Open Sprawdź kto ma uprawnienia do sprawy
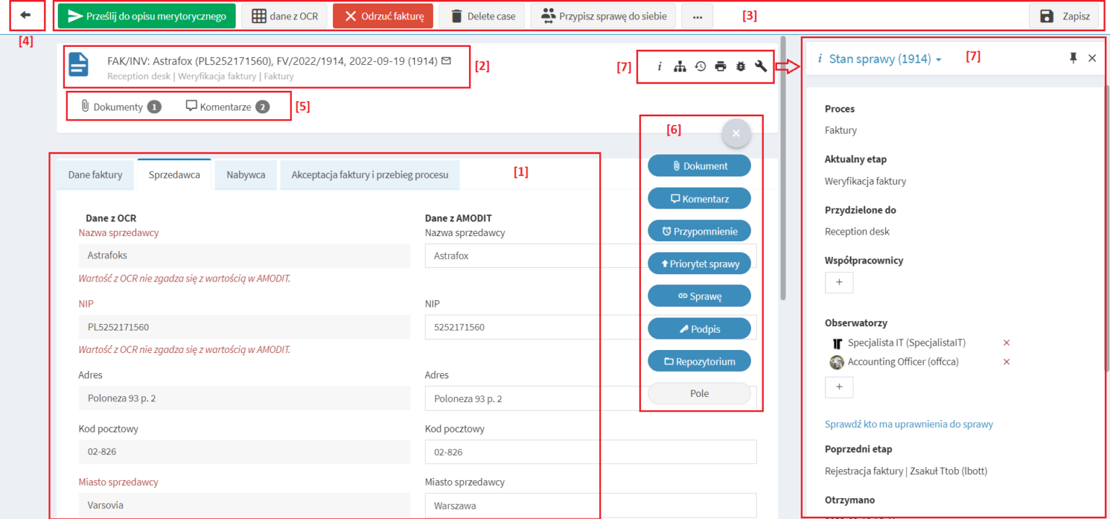This screenshot has height=519, width=1110. coord(908,424)
